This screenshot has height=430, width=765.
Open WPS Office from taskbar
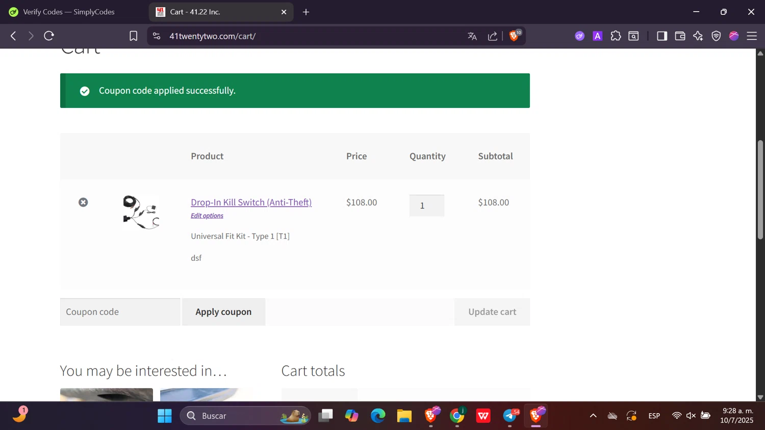coord(483,416)
